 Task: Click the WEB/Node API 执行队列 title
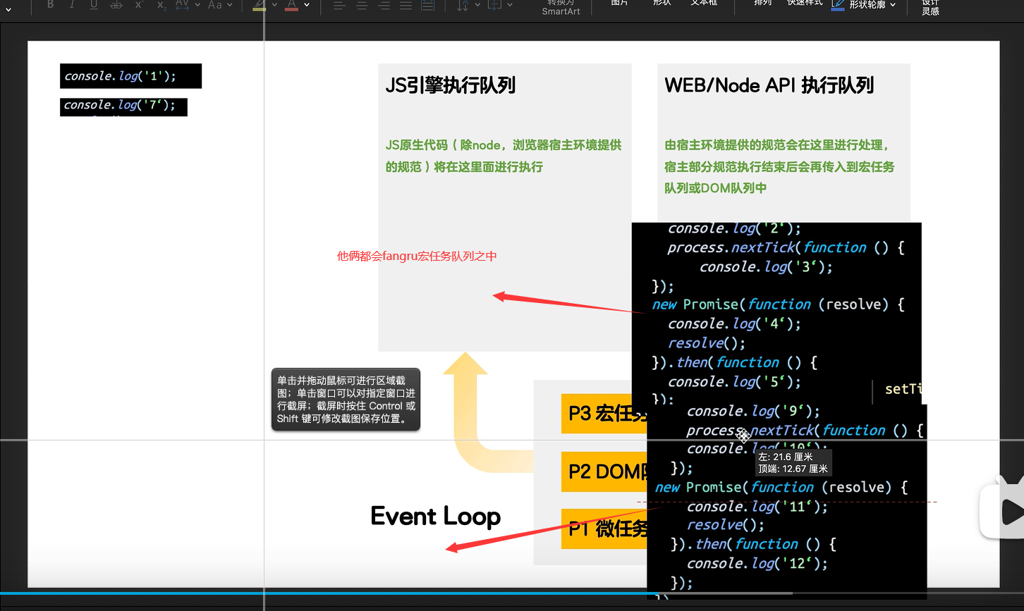click(769, 85)
